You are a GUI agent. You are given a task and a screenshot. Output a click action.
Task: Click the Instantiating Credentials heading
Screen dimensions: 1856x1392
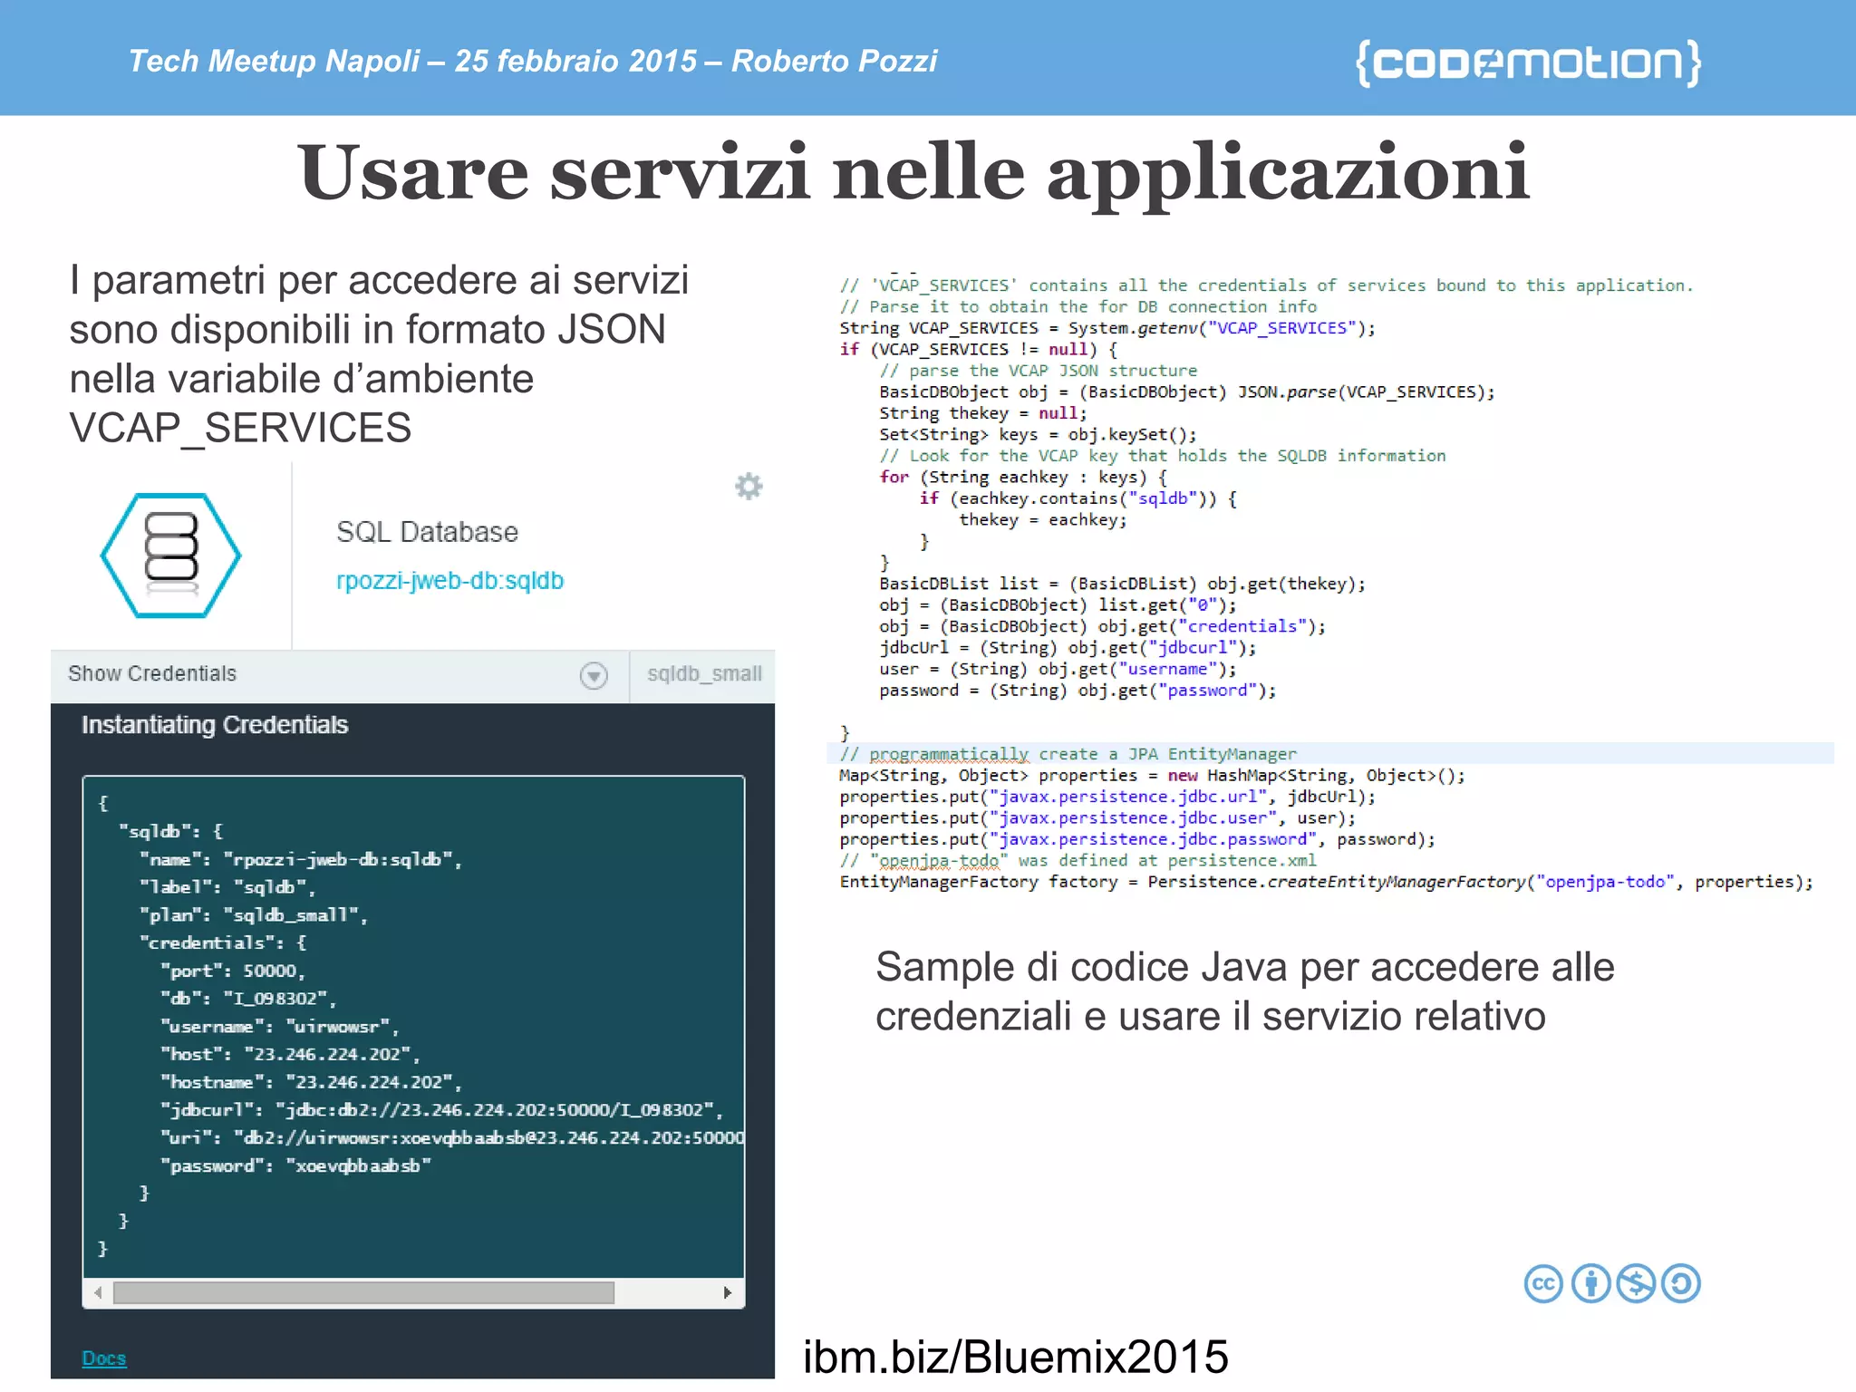(215, 725)
